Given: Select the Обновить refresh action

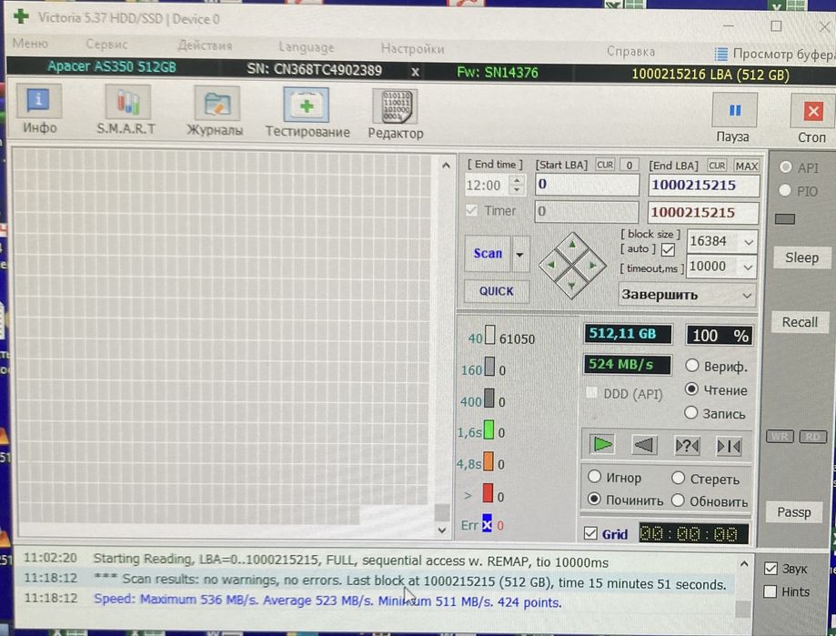Looking at the screenshot, I should pyautogui.click(x=678, y=500).
